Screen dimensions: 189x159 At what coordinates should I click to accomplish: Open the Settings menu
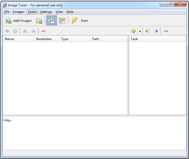(x=46, y=12)
